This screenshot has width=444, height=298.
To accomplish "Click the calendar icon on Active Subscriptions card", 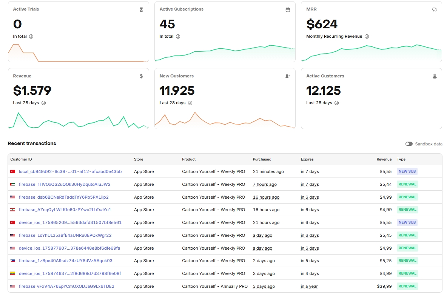I will click(x=288, y=10).
